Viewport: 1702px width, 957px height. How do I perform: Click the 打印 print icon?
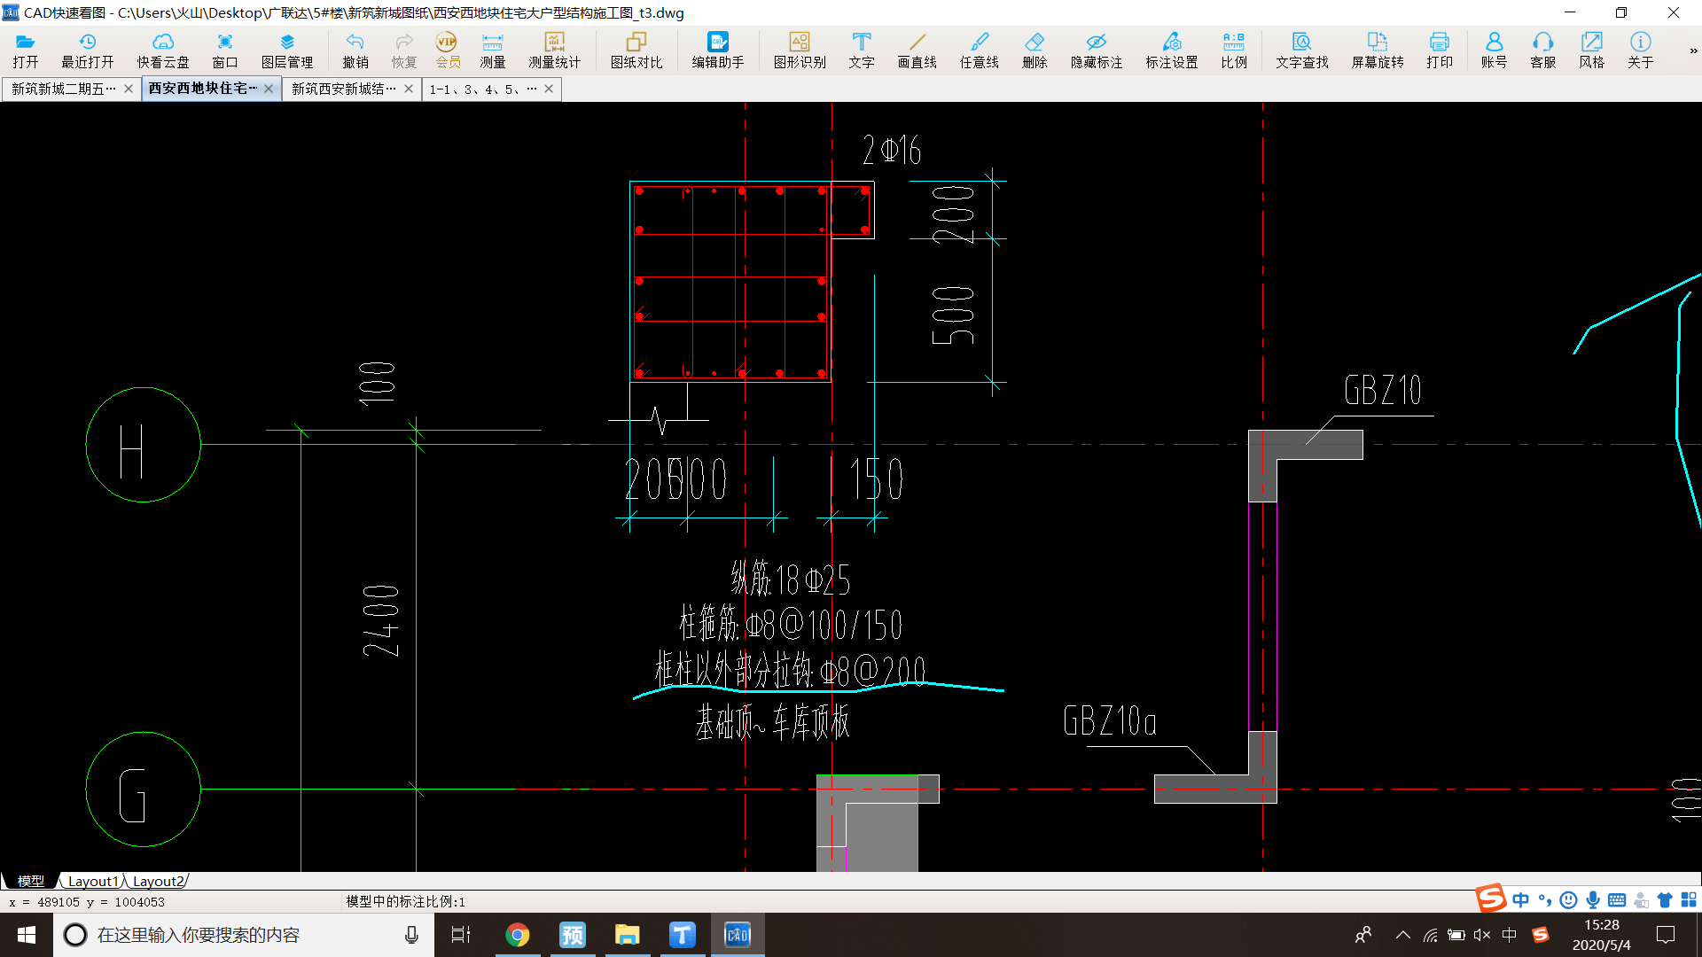tap(1440, 51)
